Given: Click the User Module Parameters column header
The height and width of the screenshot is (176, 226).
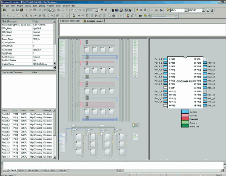Looking at the screenshot, I should (16, 72).
